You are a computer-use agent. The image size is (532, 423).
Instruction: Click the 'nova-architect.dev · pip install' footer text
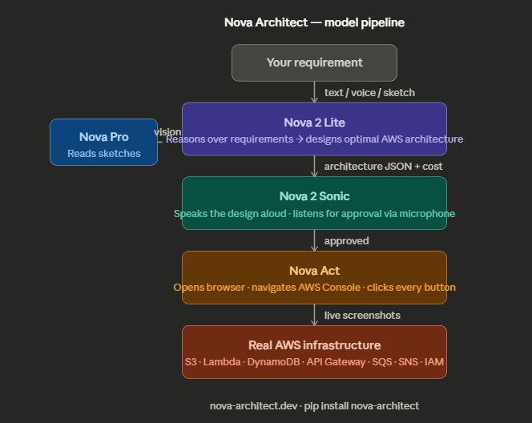tap(314, 406)
